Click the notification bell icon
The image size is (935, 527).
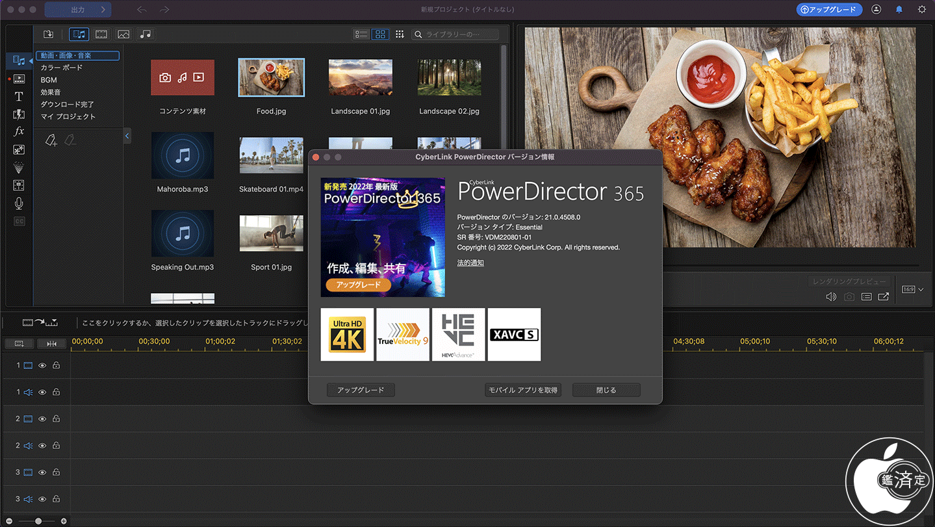coord(899,10)
